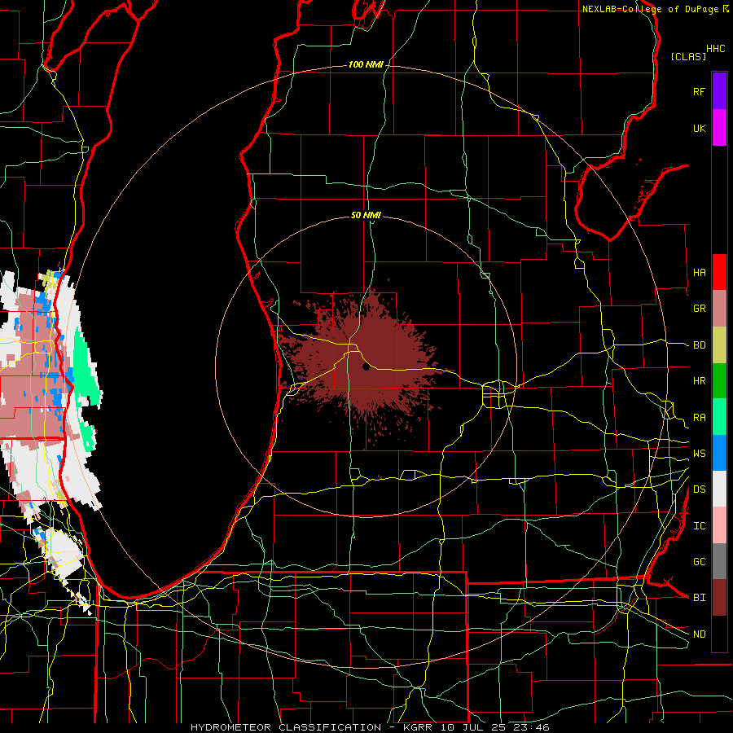Click the NEXLAB-College of DuPage credit text
This screenshot has width=733, height=733.
coord(650,9)
